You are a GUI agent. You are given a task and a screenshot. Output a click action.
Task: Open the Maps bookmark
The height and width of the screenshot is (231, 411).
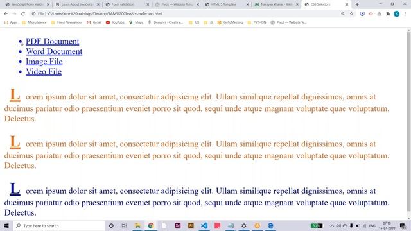(136, 22)
